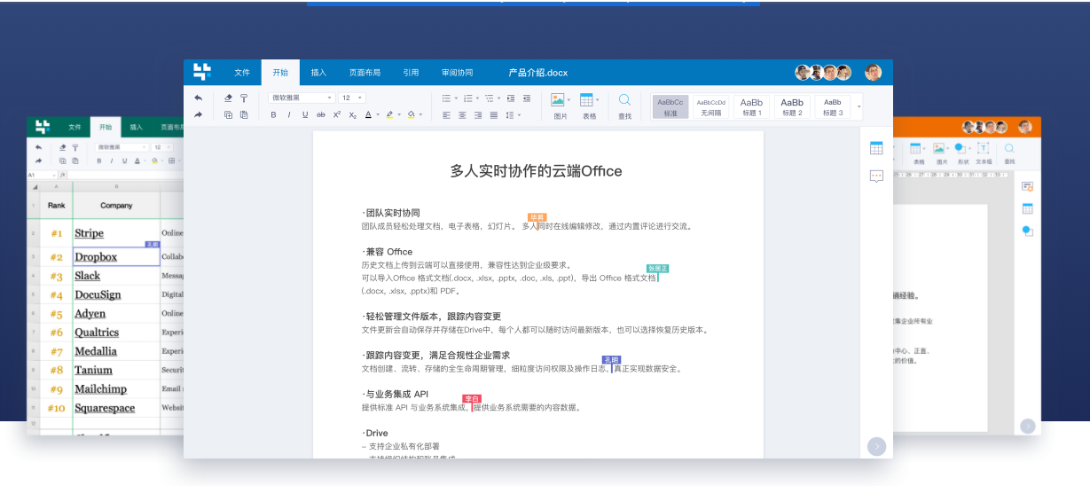Click undo arrow in document editor toolbar
Image resolution: width=1090 pixels, height=486 pixels.
[x=198, y=98]
